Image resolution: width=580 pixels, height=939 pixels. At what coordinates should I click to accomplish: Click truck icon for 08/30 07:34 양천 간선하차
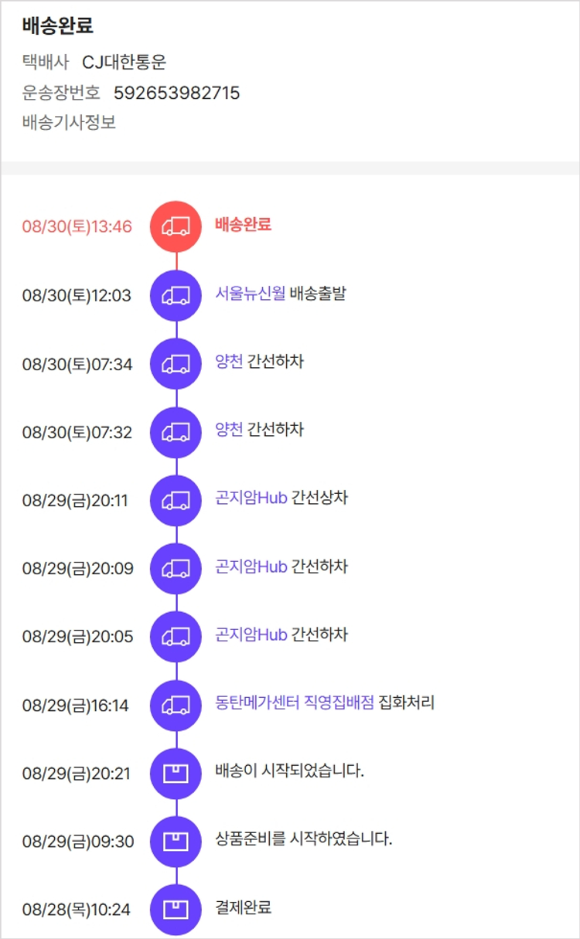pos(176,363)
